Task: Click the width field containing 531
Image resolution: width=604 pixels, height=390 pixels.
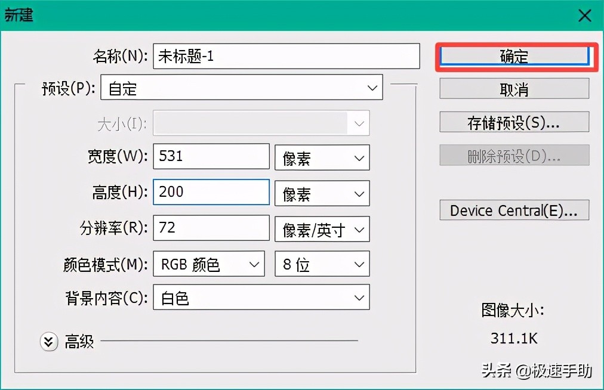Action: 211,156
